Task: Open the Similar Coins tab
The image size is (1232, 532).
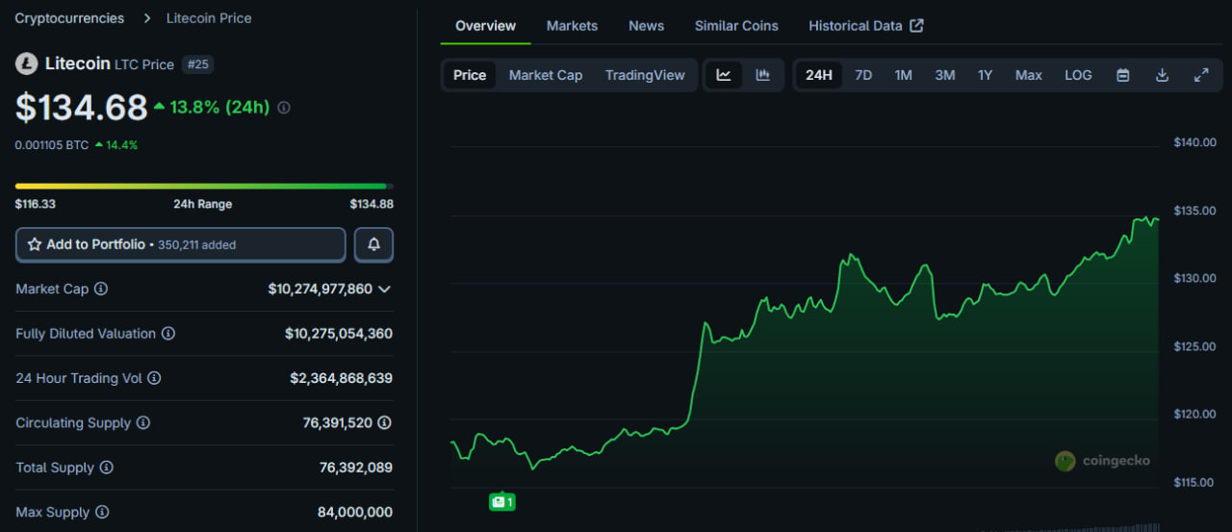Action: coord(736,26)
